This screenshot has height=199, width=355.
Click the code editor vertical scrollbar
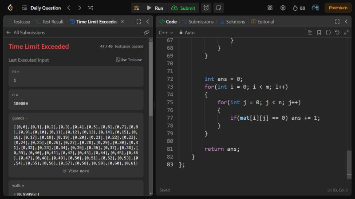tap(349, 164)
